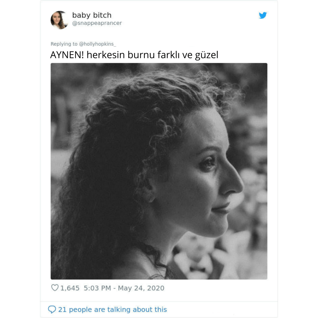
Task: Click the 1,645 likes count
Action: tap(70, 288)
